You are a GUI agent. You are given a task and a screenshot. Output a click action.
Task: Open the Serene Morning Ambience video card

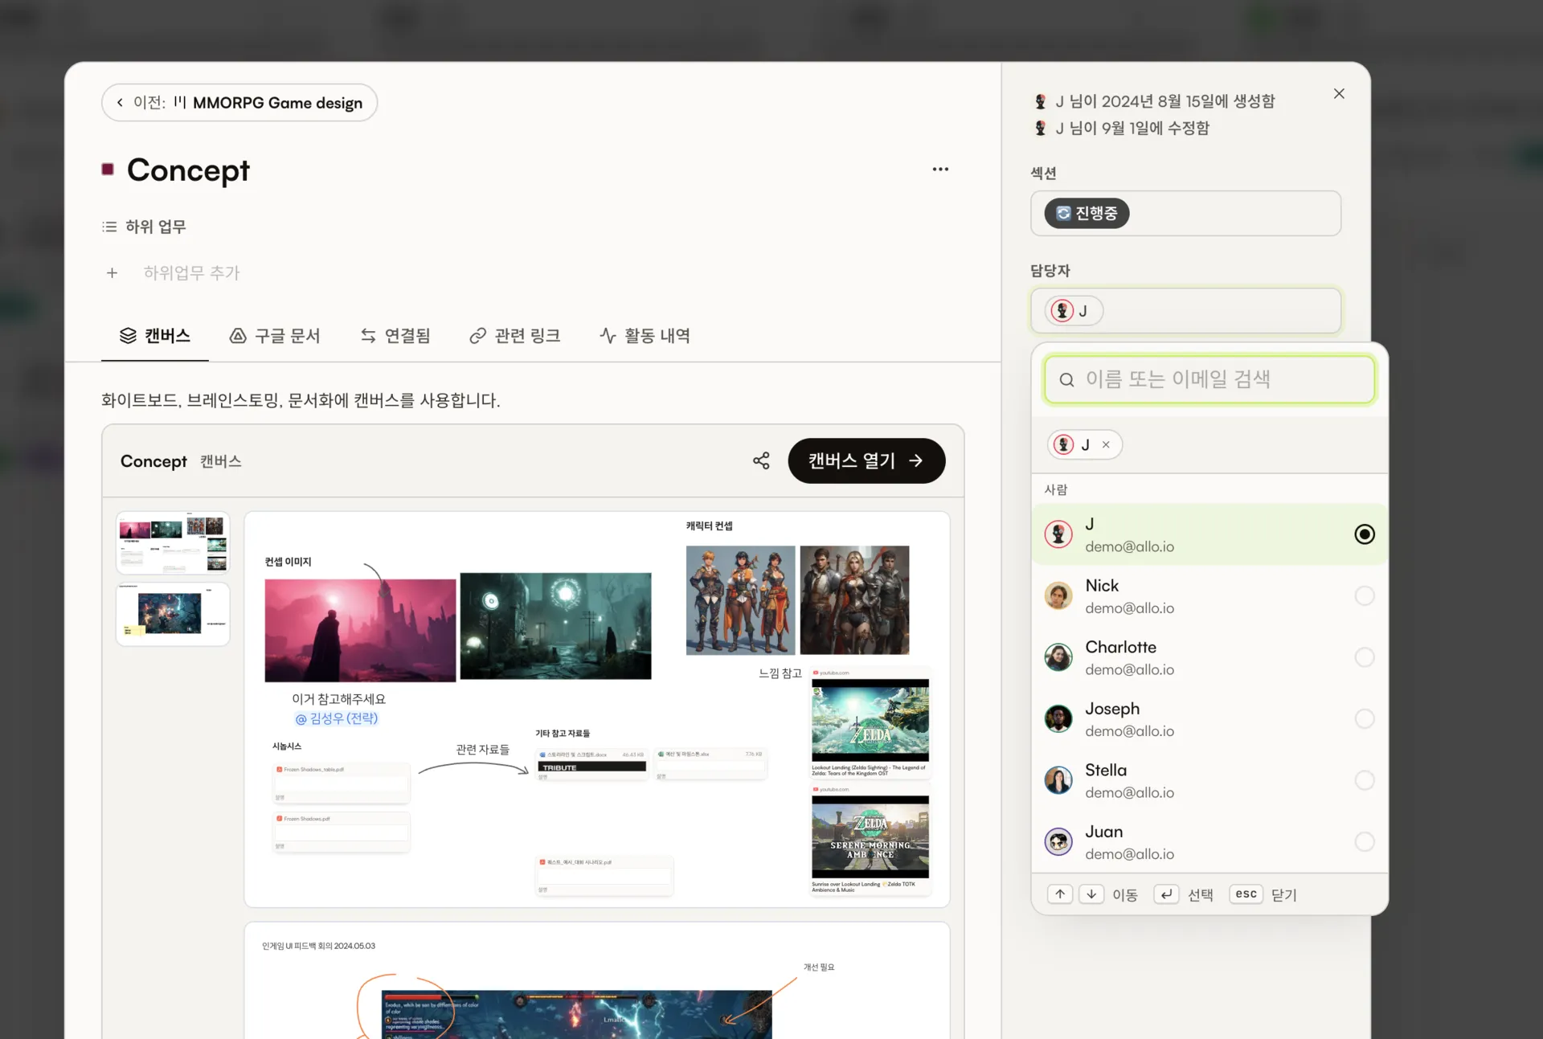(x=870, y=839)
